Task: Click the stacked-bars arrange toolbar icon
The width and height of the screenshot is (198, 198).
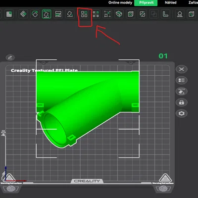Action: click(58, 14)
